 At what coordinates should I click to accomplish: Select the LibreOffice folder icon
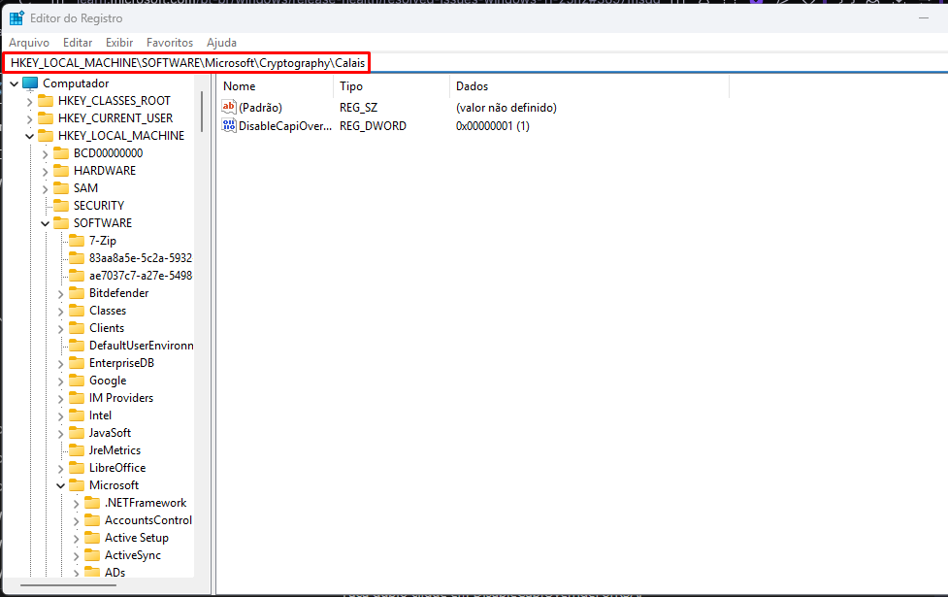78,468
